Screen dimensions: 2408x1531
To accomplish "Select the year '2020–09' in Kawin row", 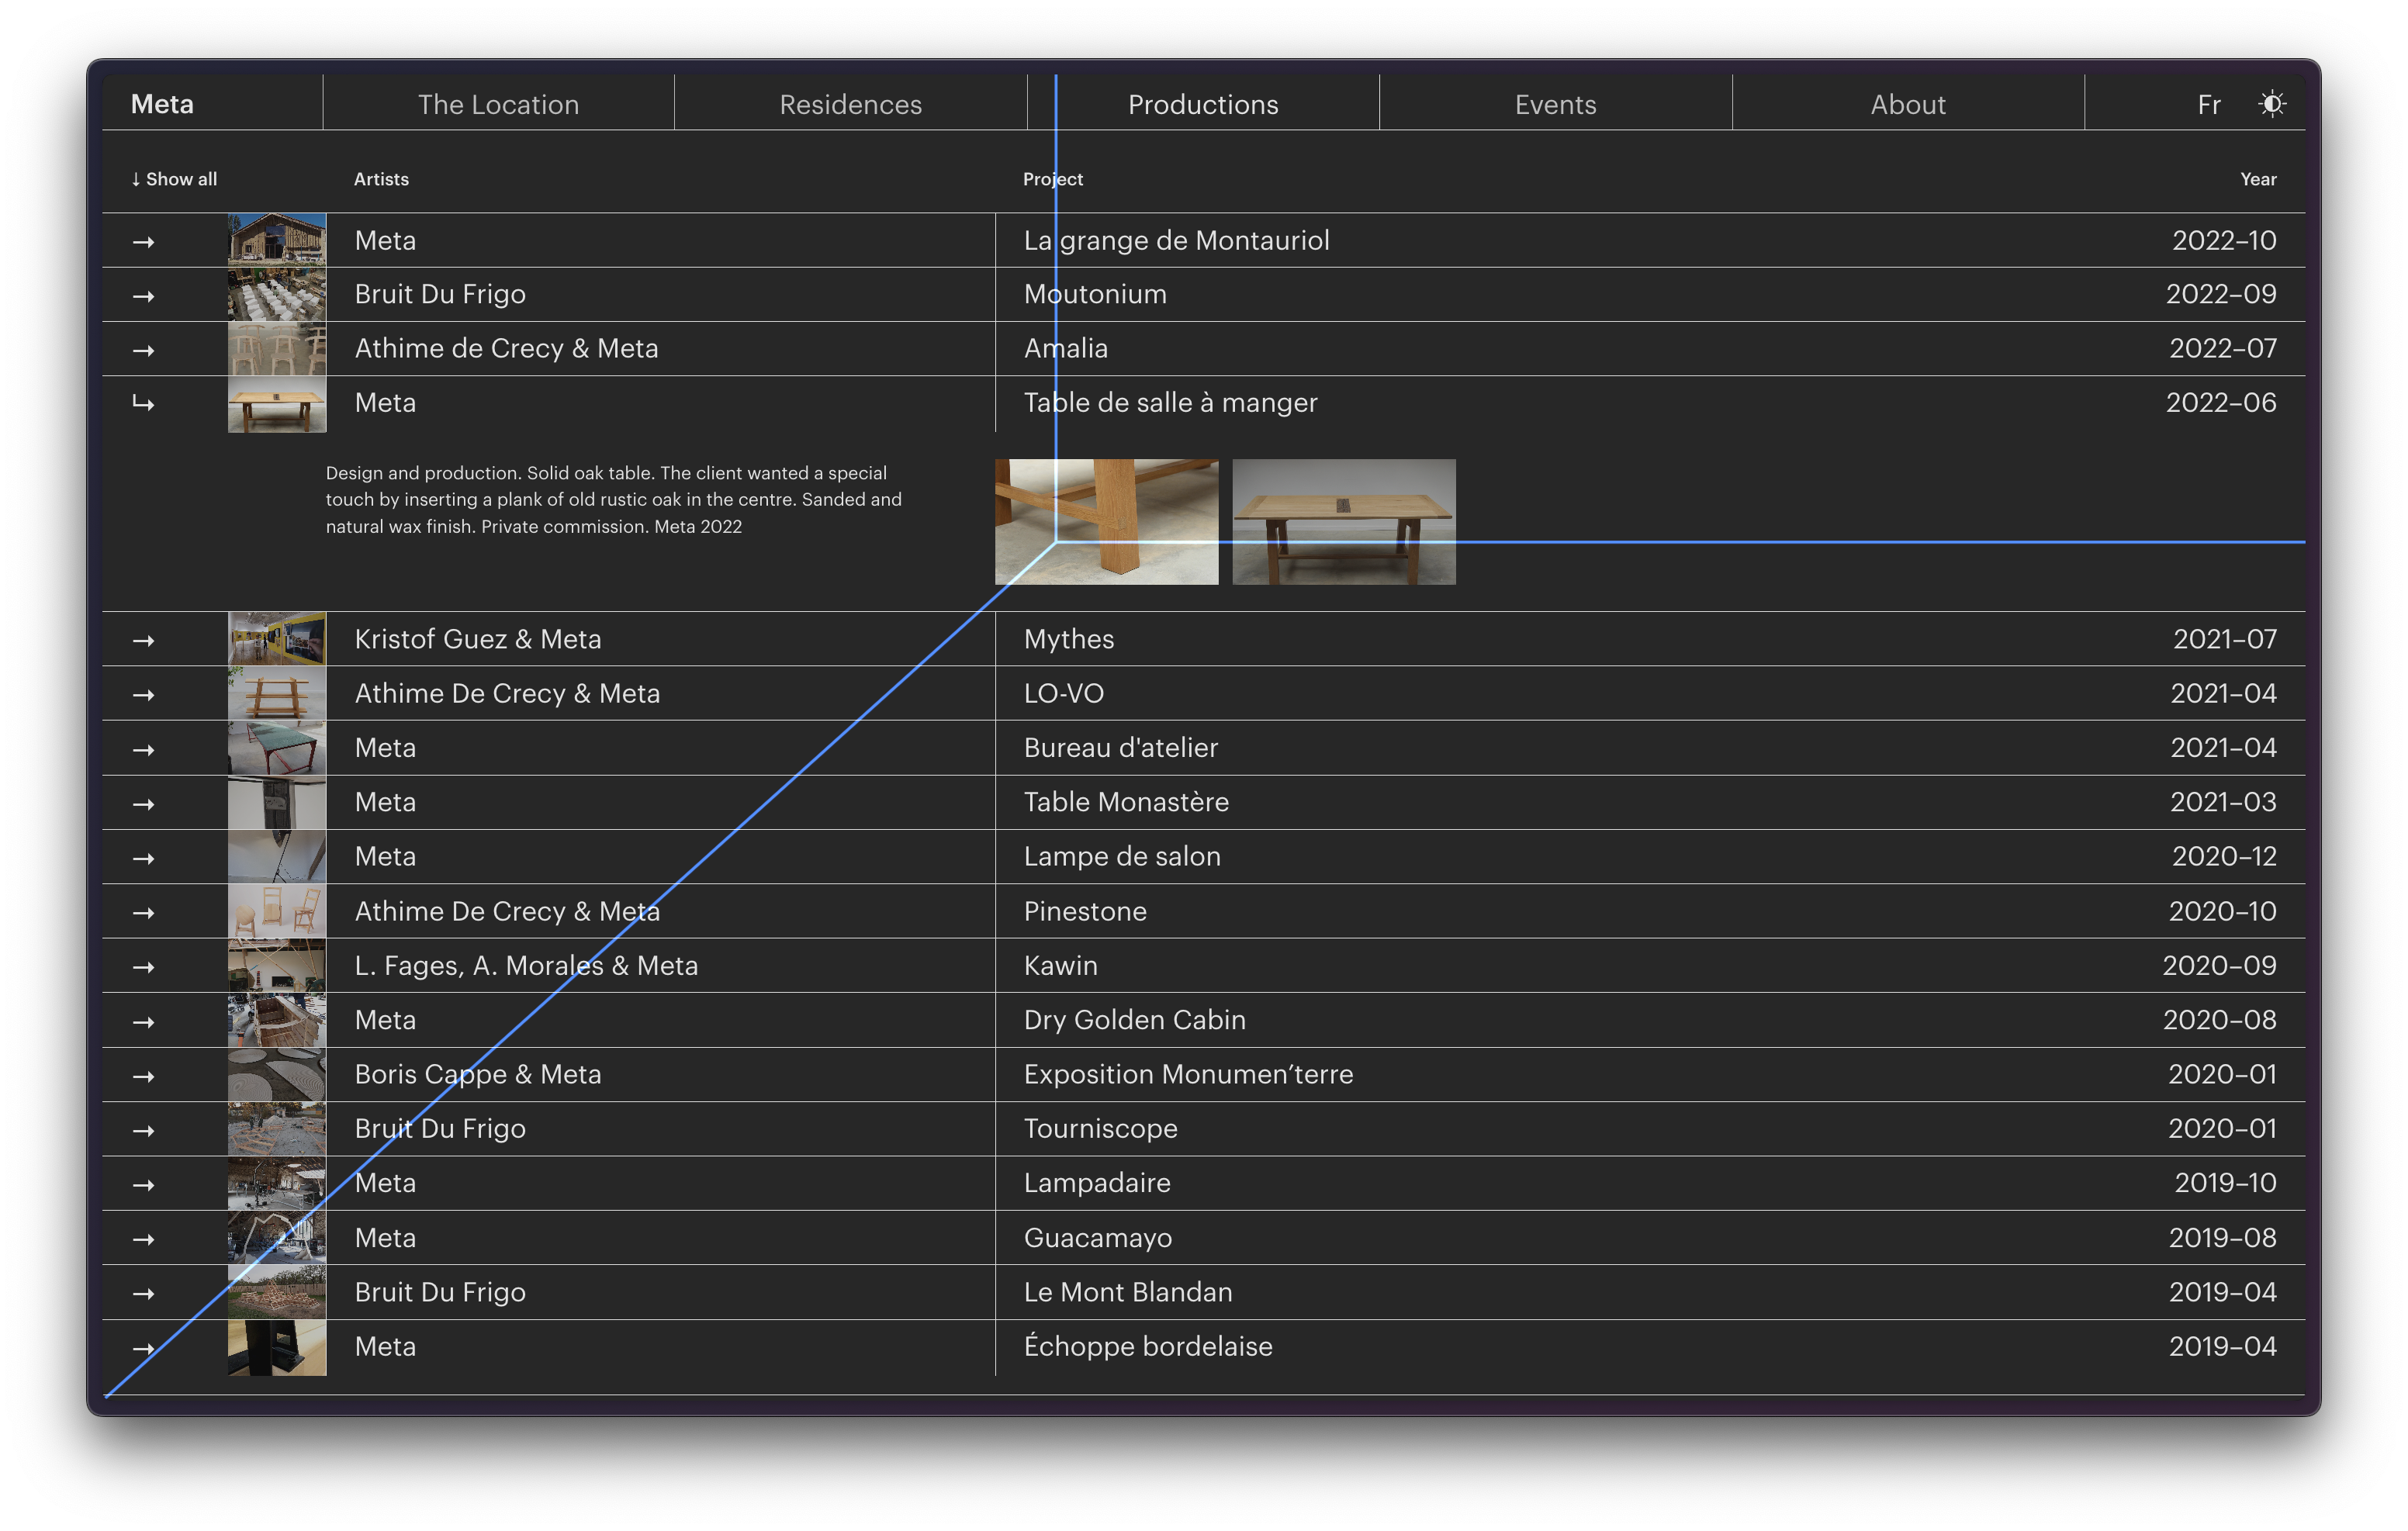I will click(x=2219, y=965).
